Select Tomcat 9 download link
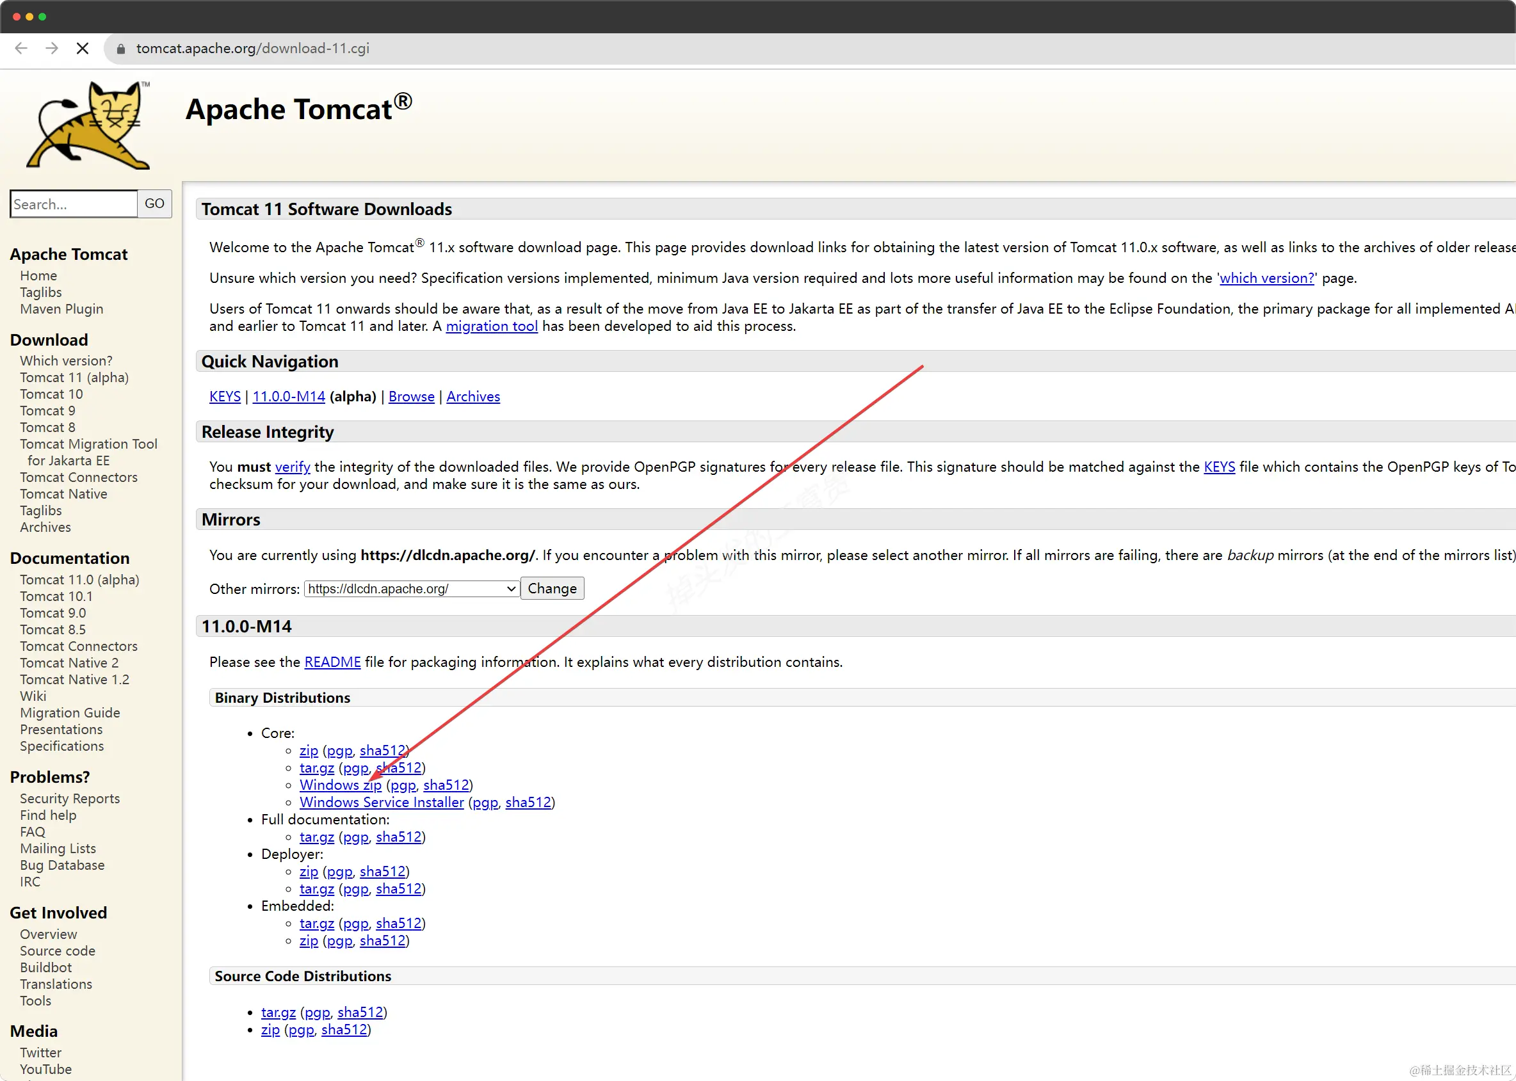This screenshot has width=1516, height=1081. (x=47, y=411)
